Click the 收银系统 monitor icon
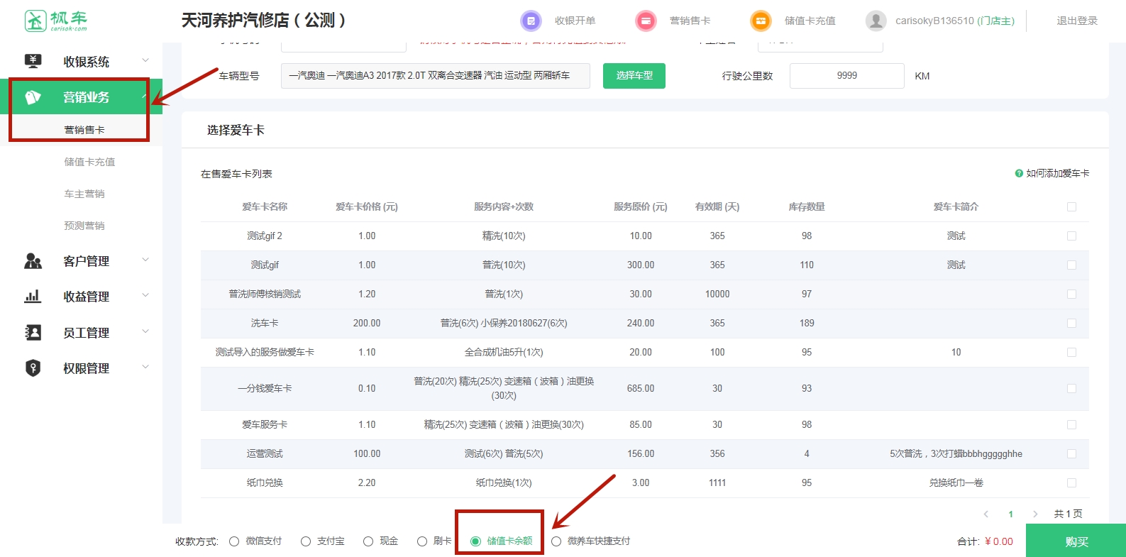 click(x=33, y=62)
